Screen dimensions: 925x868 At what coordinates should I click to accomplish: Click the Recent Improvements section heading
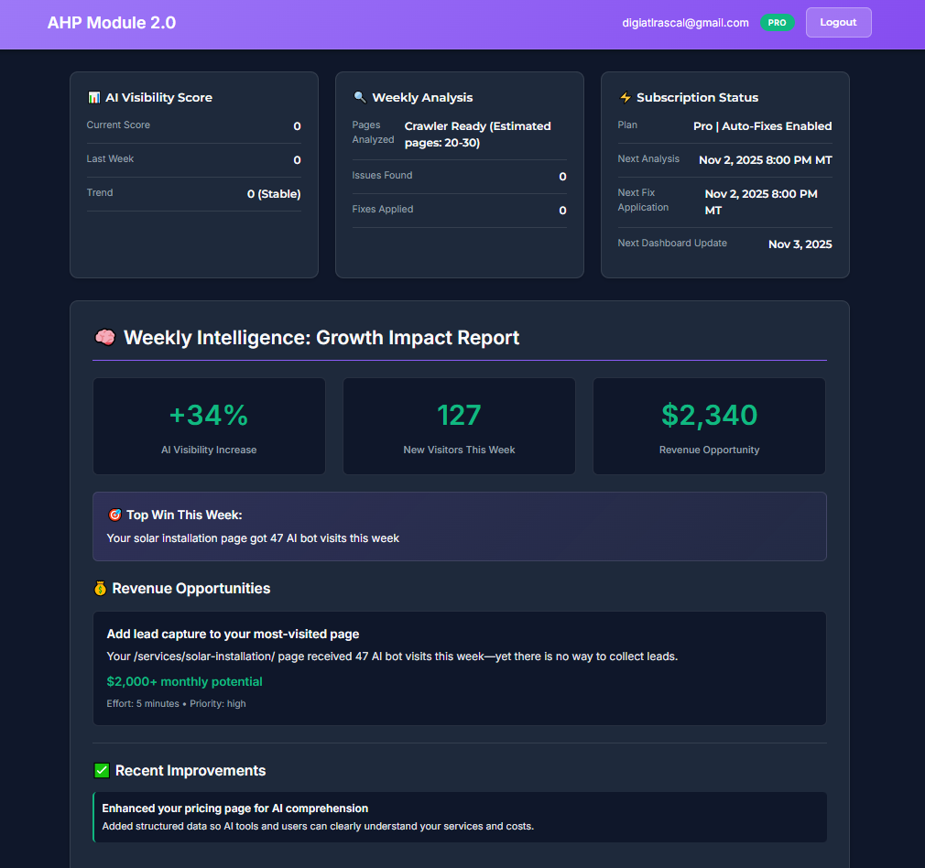pyautogui.click(x=190, y=771)
